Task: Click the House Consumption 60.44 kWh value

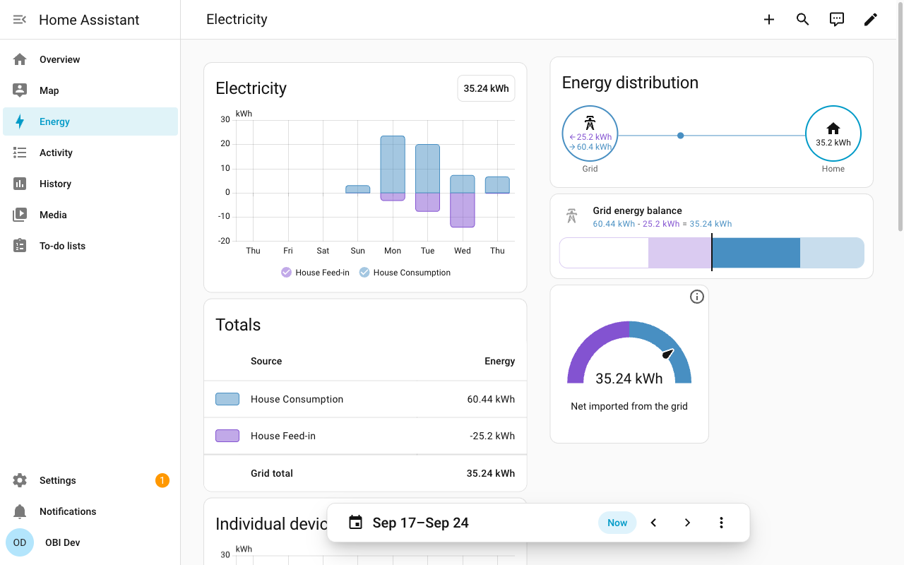Action: click(491, 399)
